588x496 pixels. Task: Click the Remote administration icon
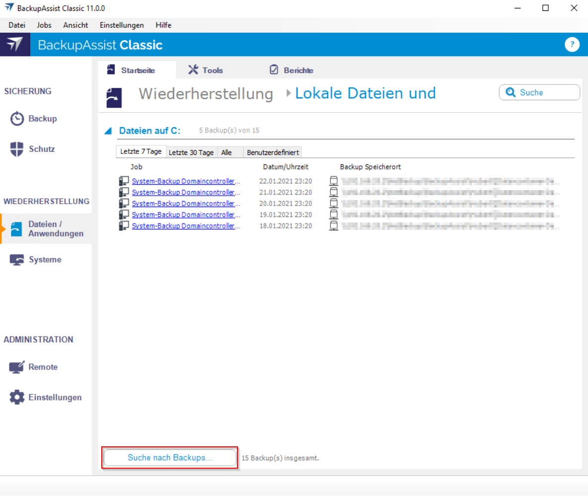17,367
